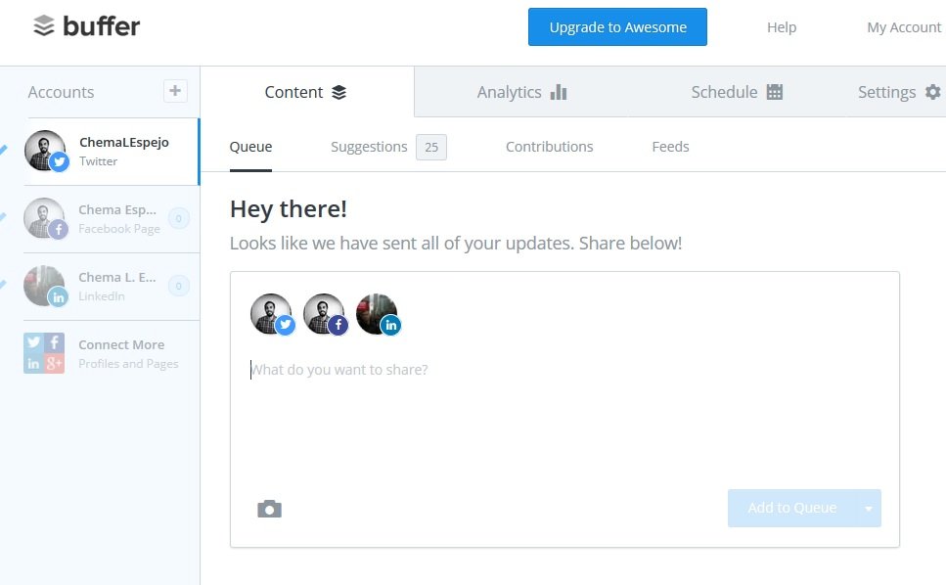Click the Suggestions count badge 25
The image size is (946, 585).
coord(431,147)
